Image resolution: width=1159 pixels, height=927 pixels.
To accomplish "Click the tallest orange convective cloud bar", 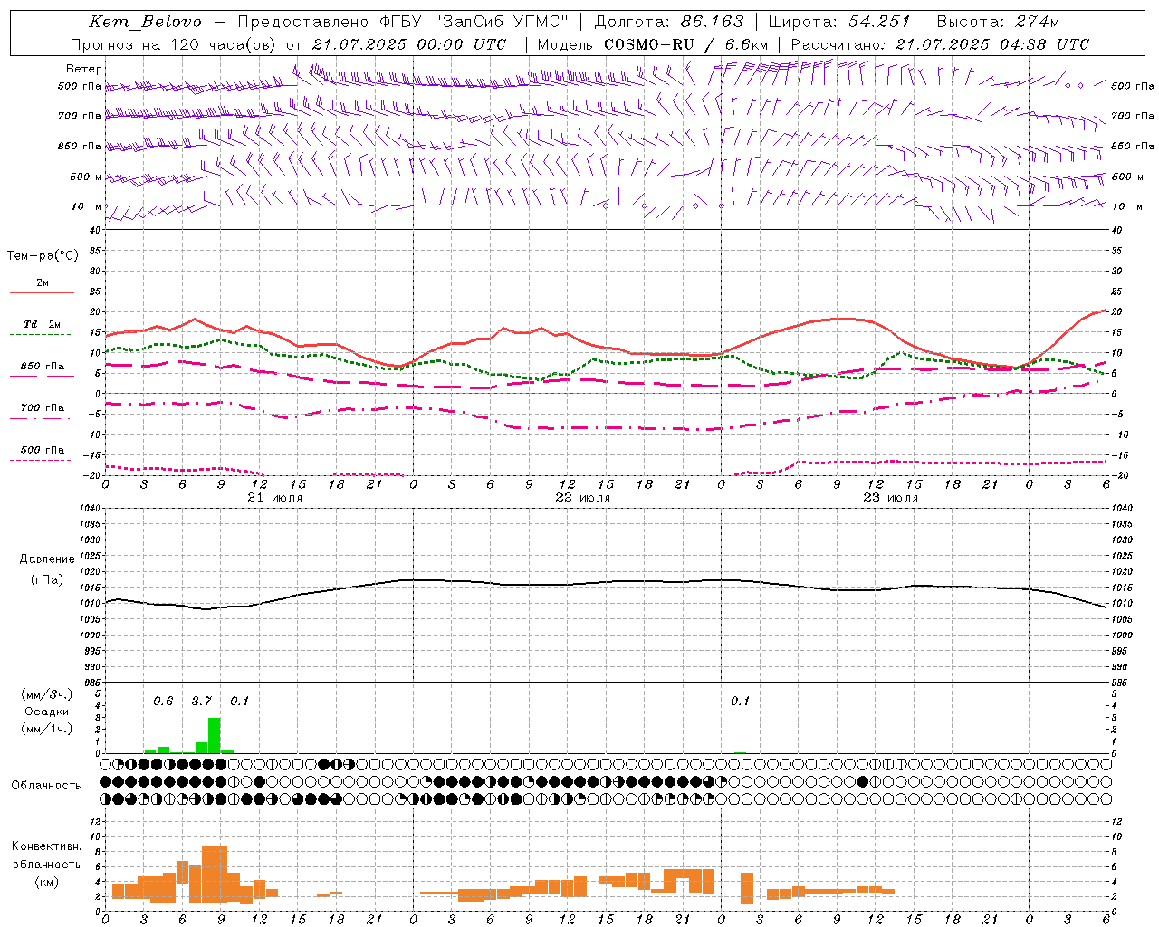I will coord(215,874).
